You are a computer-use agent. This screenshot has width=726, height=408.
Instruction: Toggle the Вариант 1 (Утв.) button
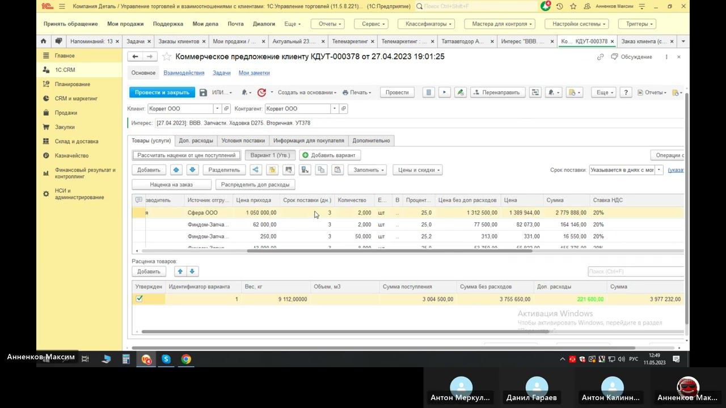click(x=270, y=155)
